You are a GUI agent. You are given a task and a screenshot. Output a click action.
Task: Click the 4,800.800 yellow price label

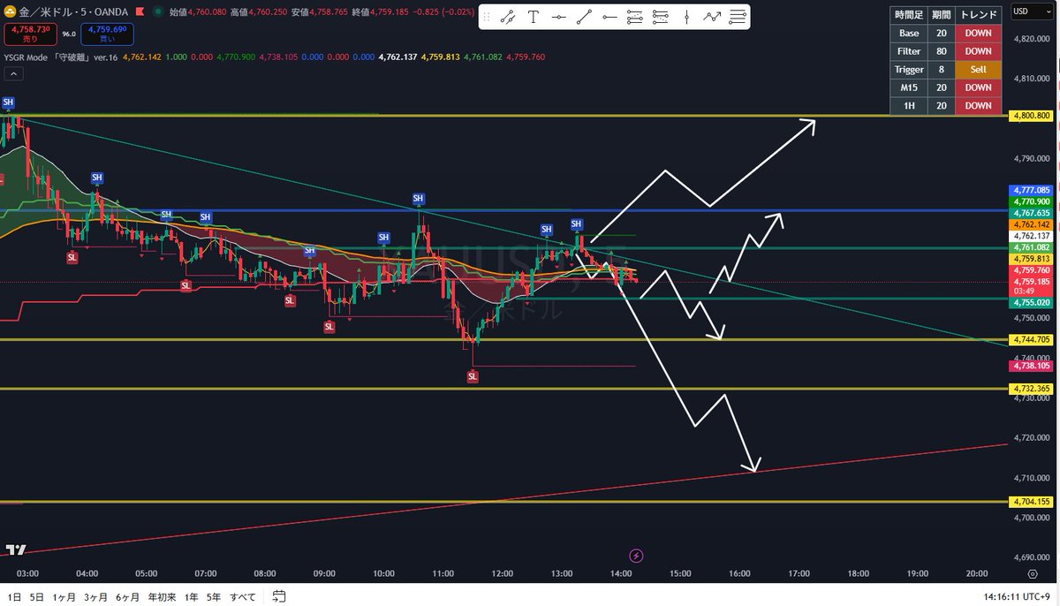[1030, 116]
